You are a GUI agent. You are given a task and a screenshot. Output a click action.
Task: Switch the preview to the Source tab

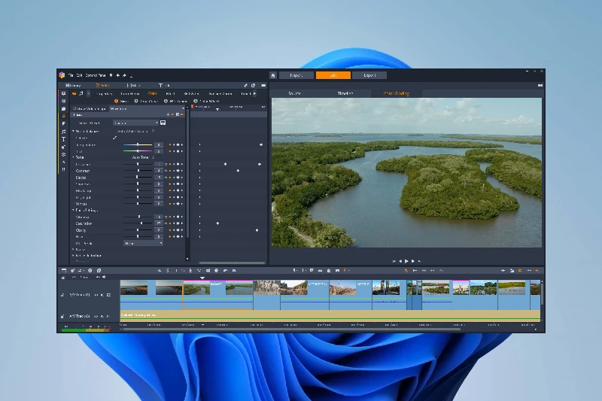tap(294, 93)
